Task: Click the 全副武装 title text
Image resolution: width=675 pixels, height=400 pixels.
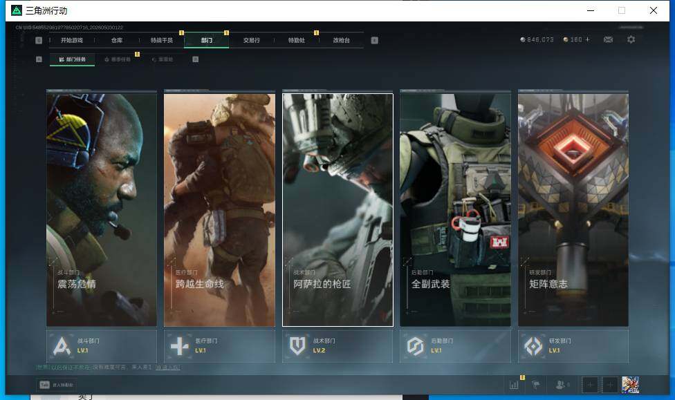Action: pos(430,284)
